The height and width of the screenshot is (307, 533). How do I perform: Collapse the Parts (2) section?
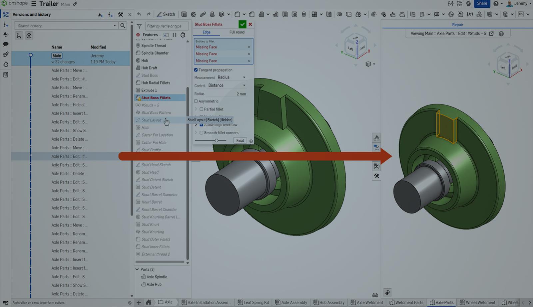coord(137,269)
